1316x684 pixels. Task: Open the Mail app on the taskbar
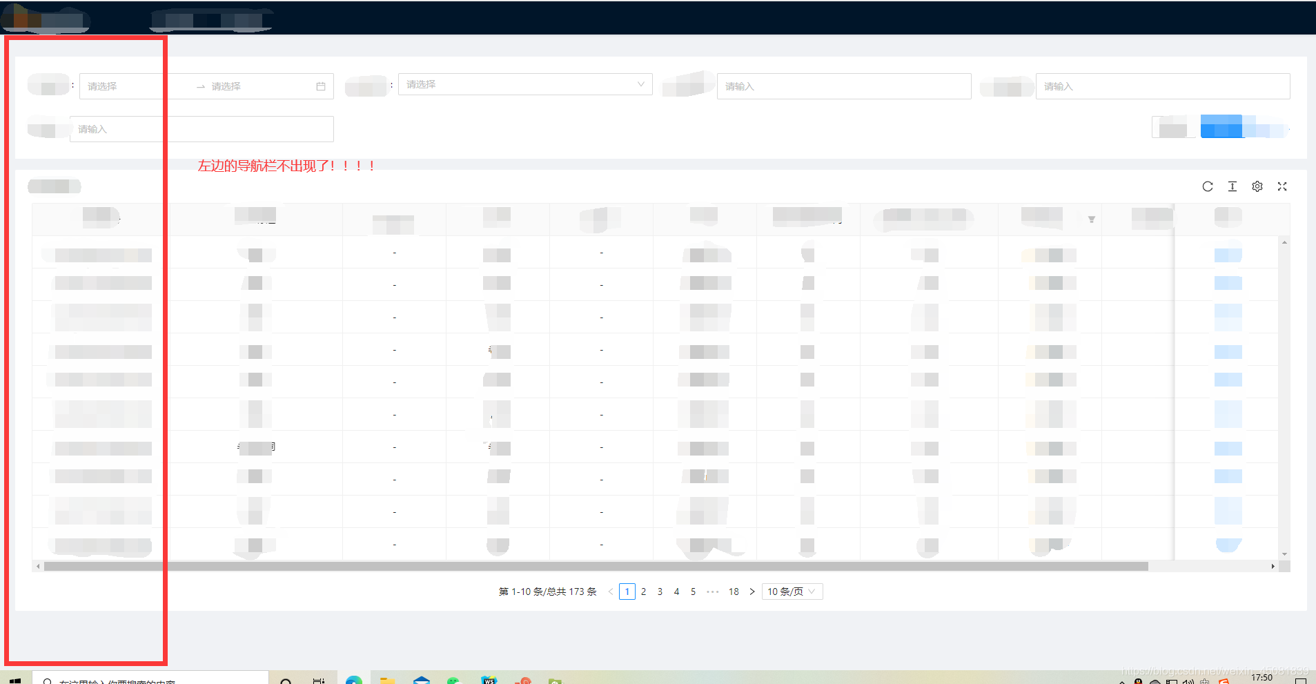(x=421, y=681)
